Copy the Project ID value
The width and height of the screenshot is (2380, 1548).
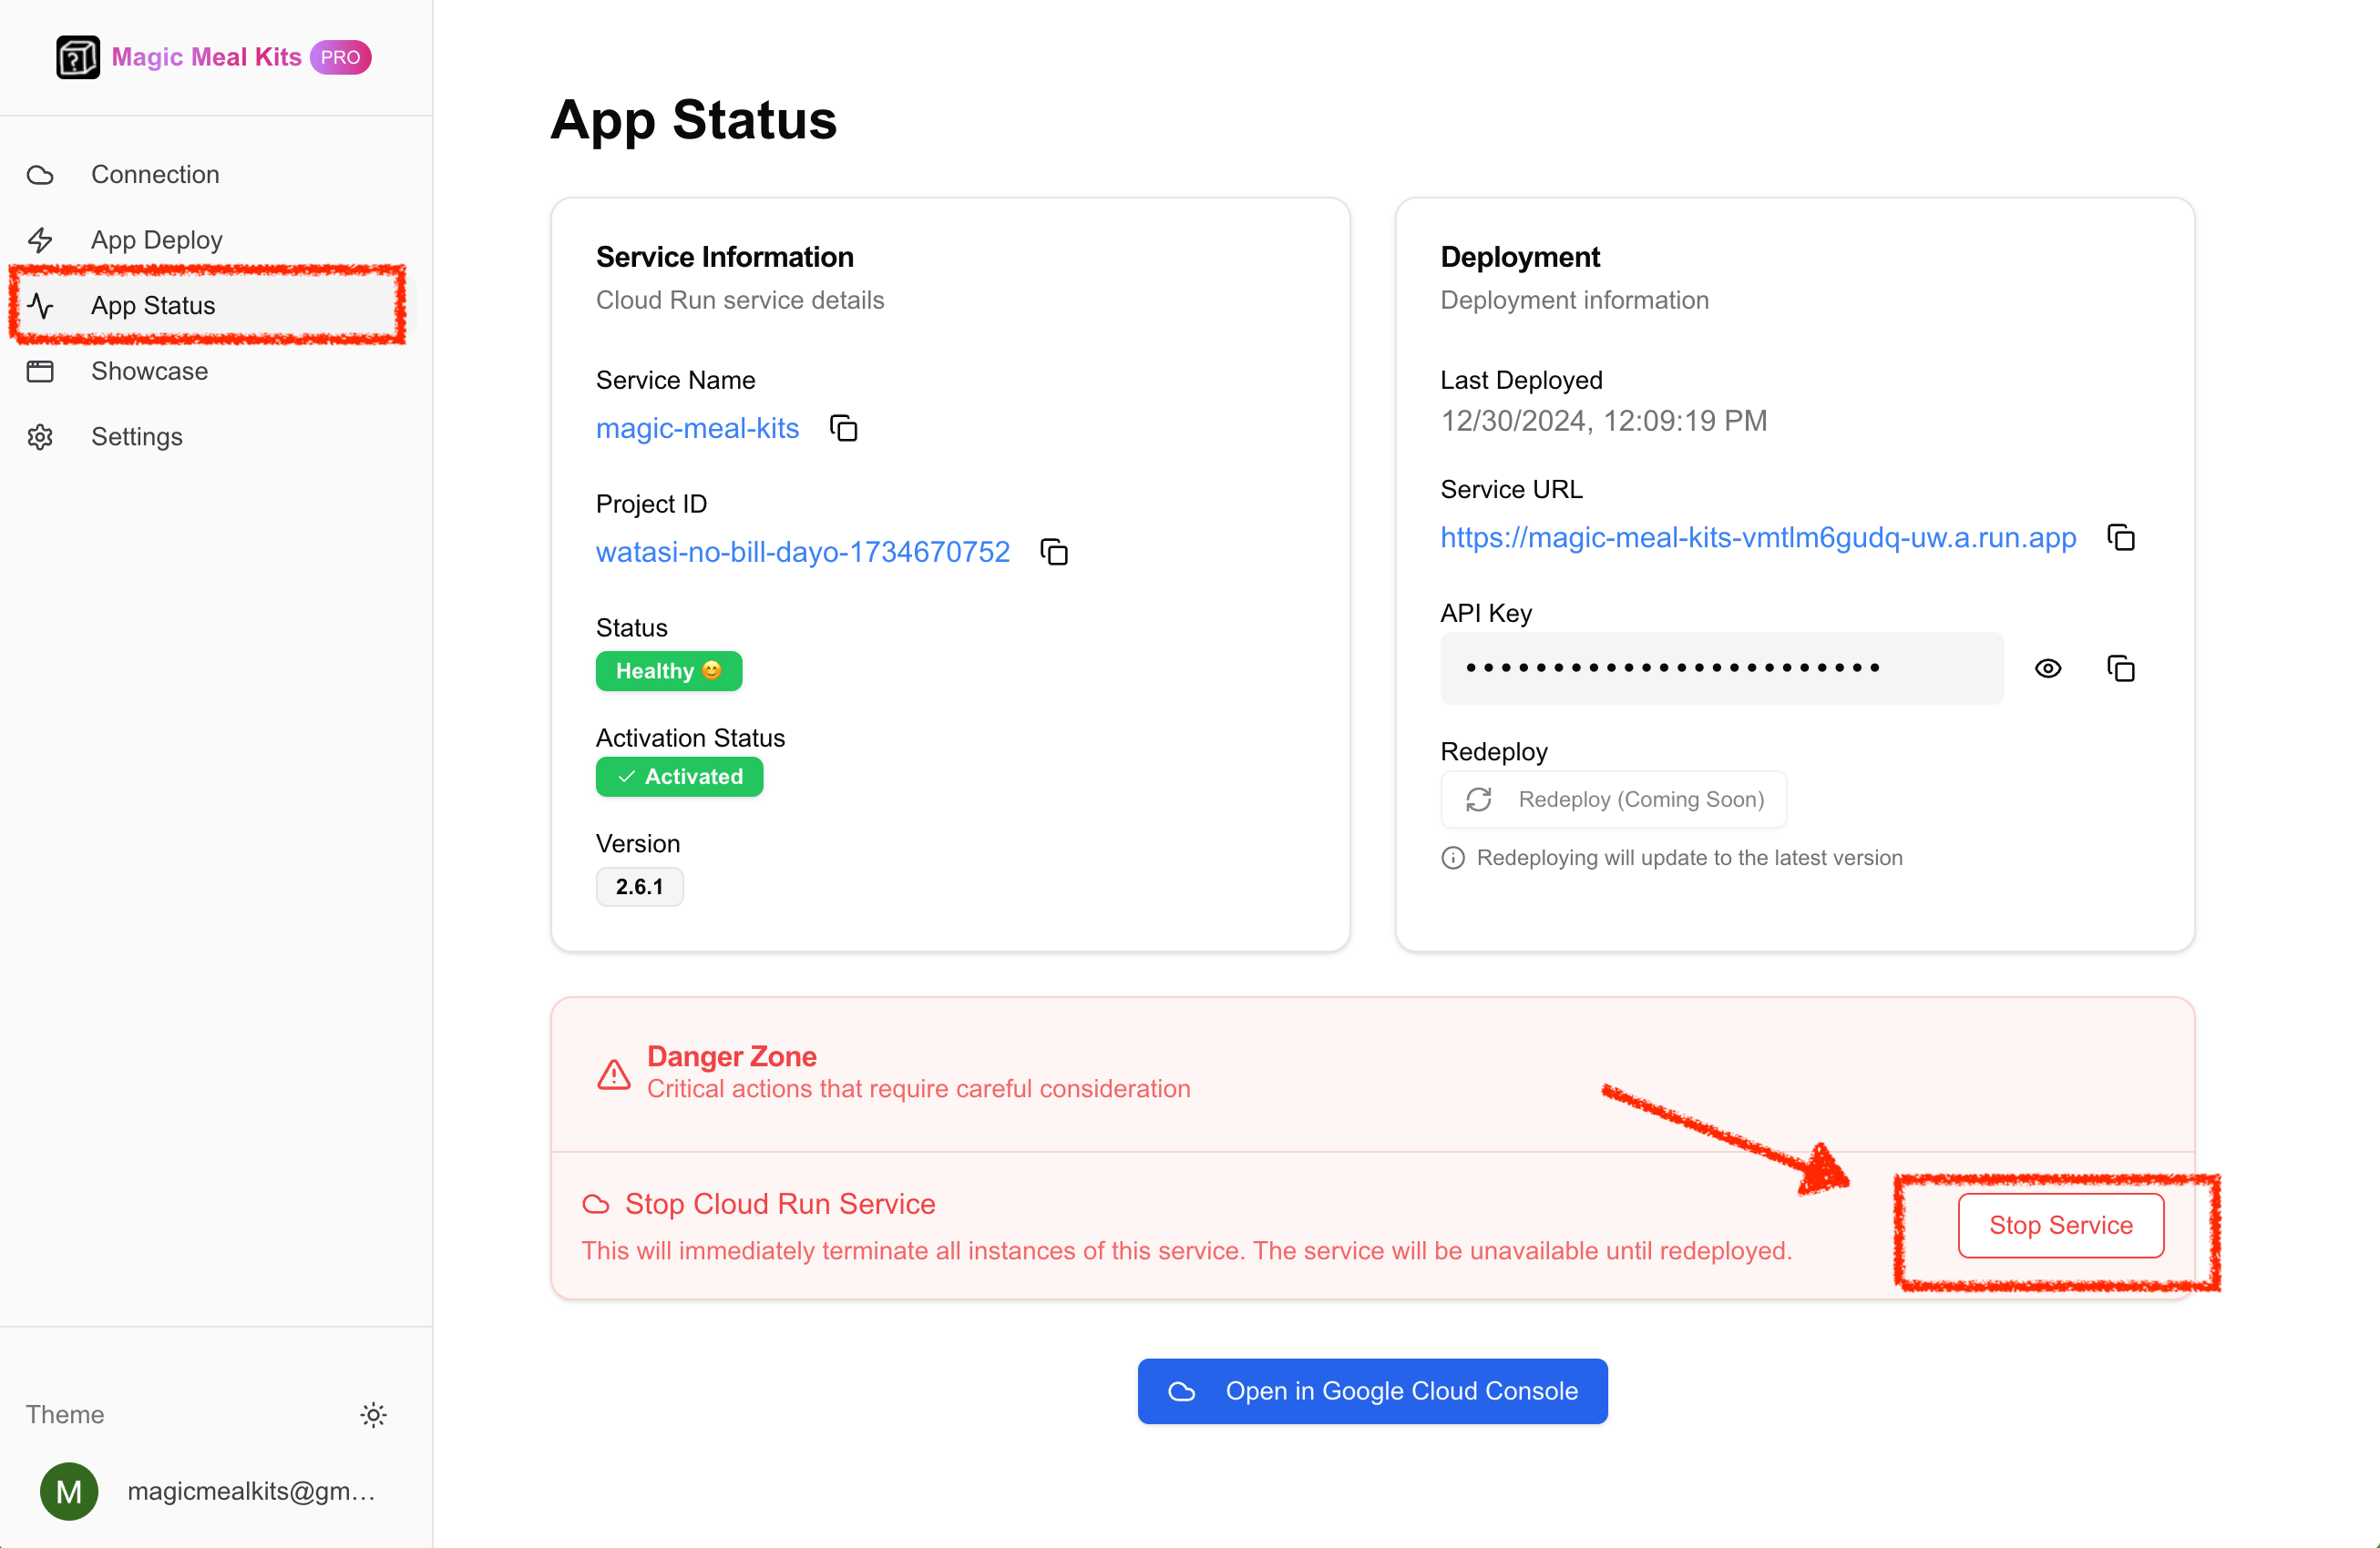pyautogui.click(x=1054, y=552)
